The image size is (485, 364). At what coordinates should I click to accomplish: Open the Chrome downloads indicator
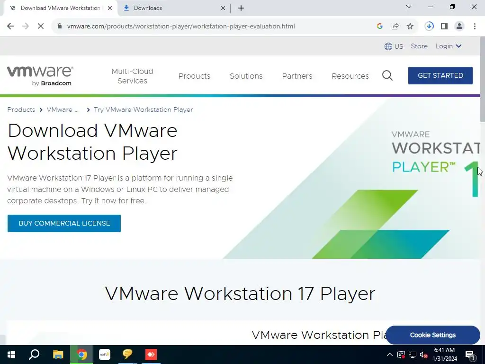[x=429, y=27]
